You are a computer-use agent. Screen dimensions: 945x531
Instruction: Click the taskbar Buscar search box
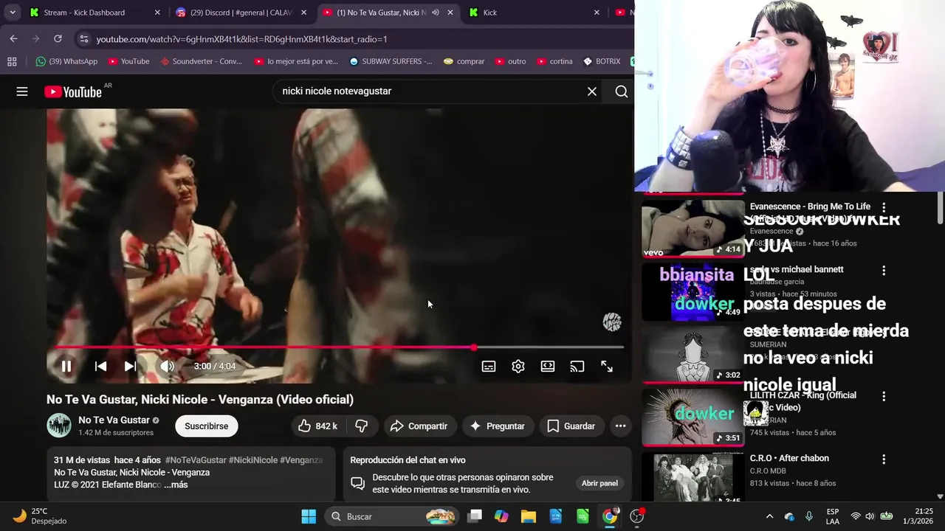(391, 516)
